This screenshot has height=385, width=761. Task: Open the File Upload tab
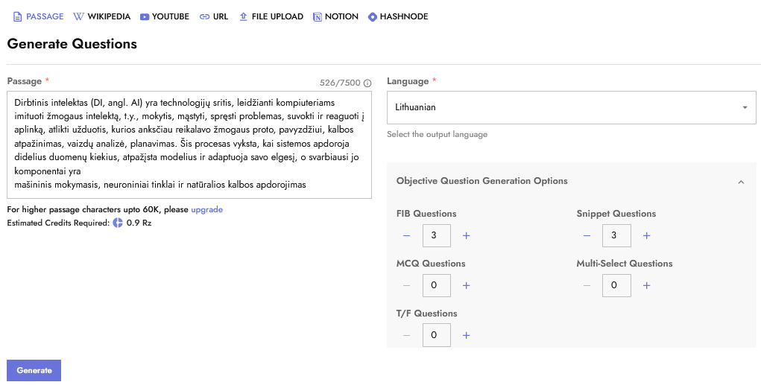pyautogui.click(x=271, y=16)
